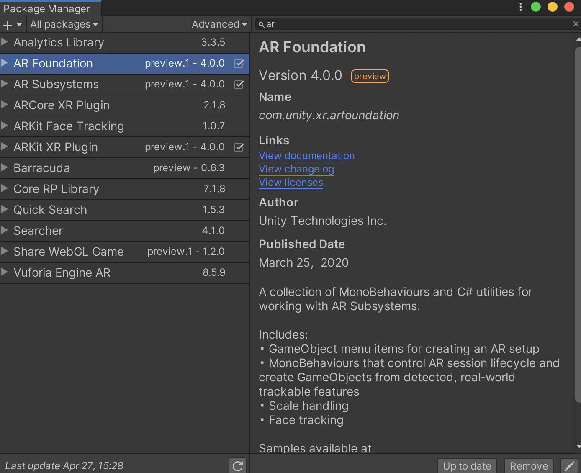Expand the ARCore XR Plugin triangle
The width and height of the screenshot is (581, 473).
(5, 104)
